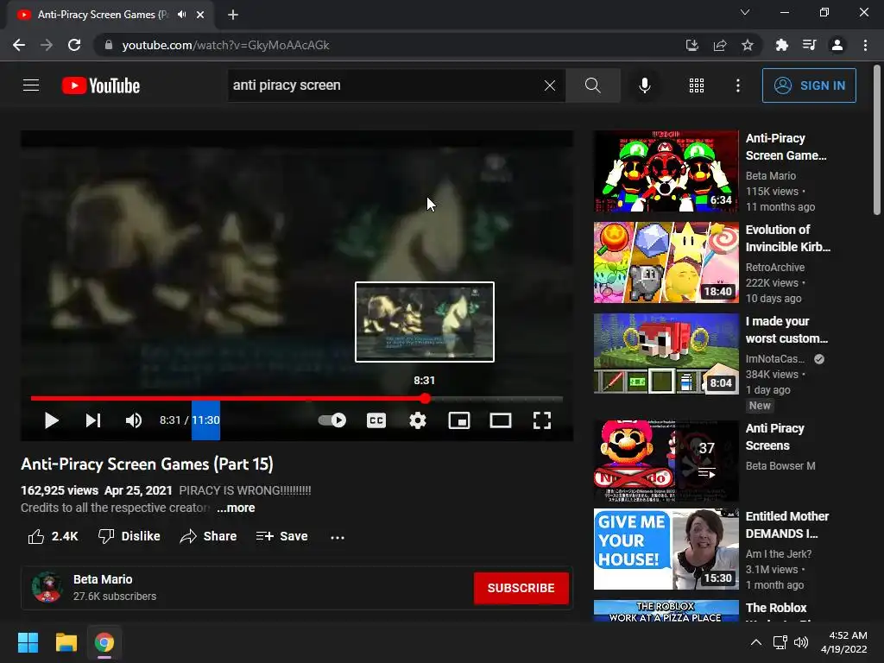Click the magnifier search button
The height and width of the screenshot is (663, 884).
coord(592,85)
